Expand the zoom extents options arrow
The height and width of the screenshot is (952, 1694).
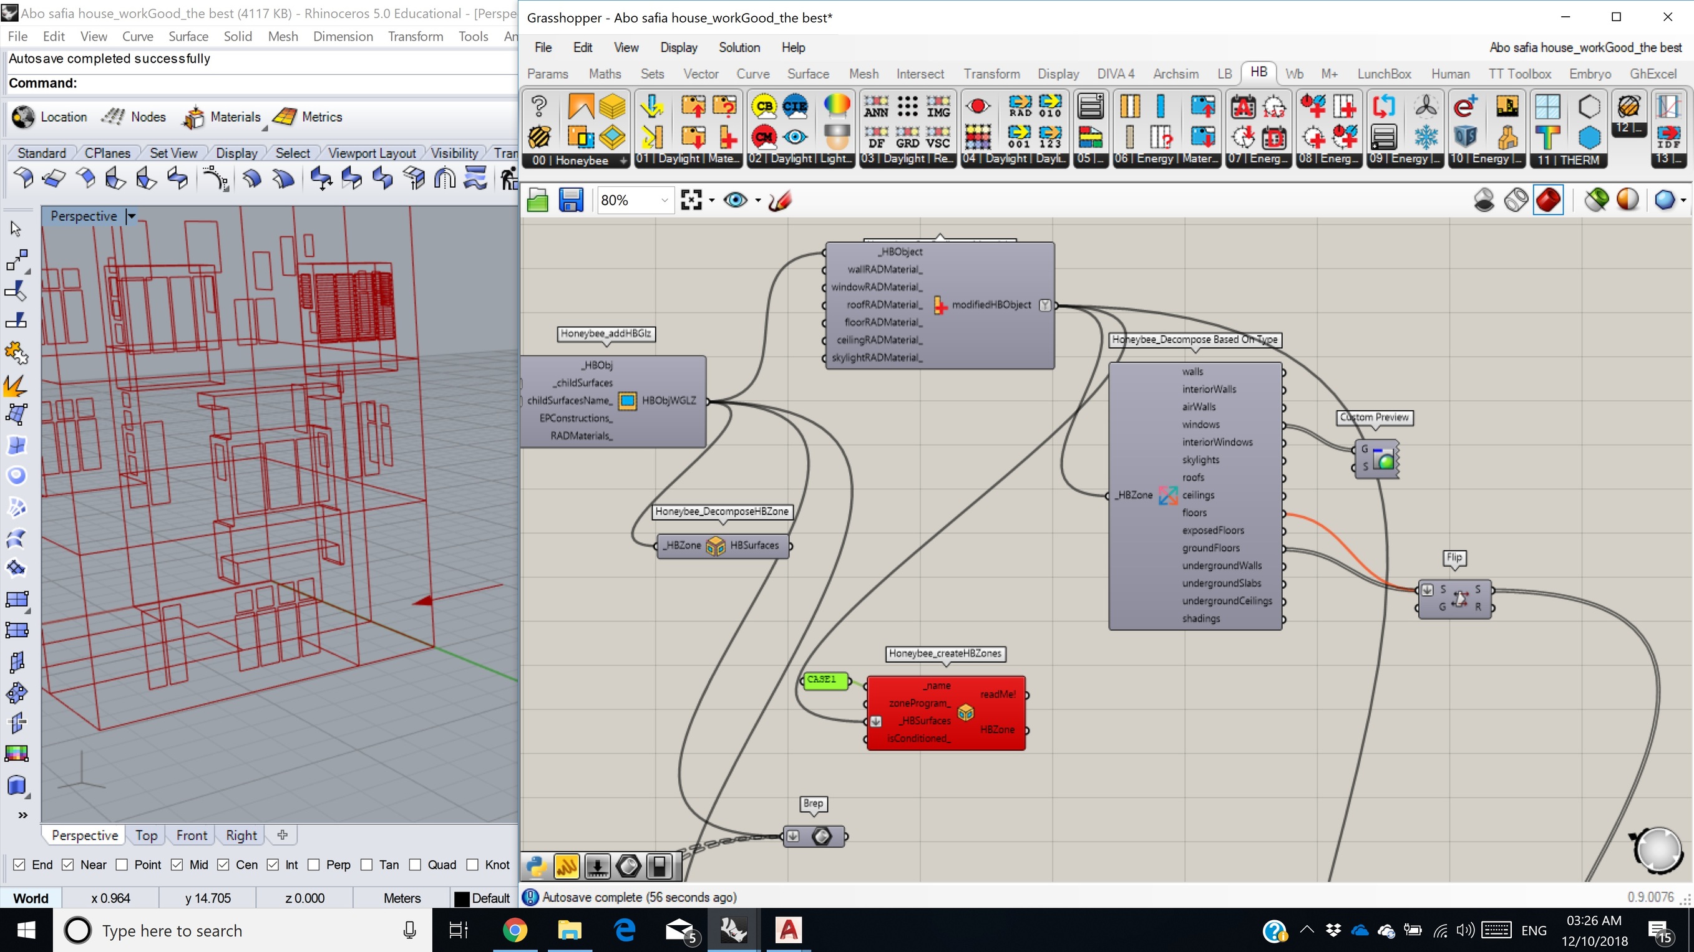click(711, 200)
